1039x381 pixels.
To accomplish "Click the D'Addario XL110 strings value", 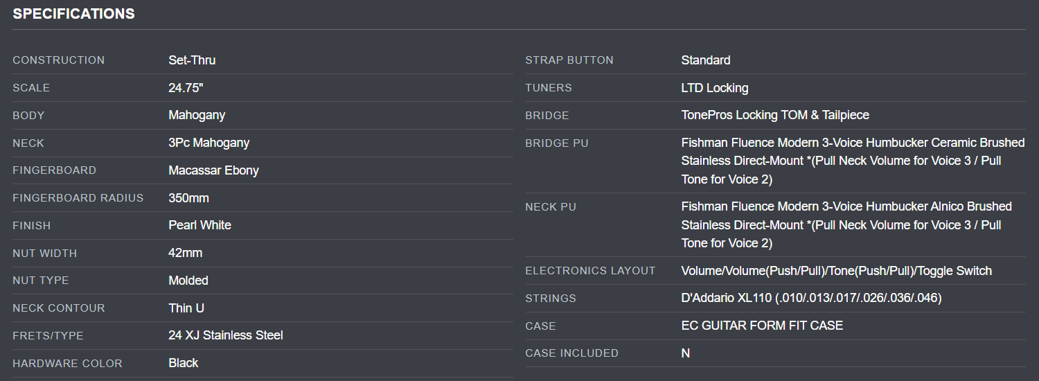I will (811, 298).
